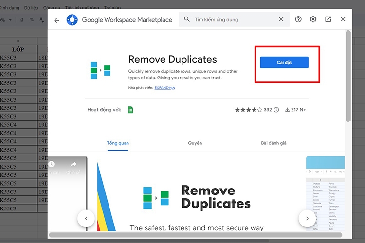
Task: Click the blue Cài đặt install button
Action: [284, 62]
